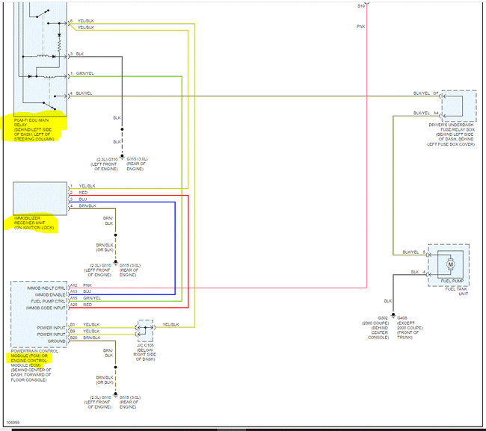The height and width of the screenshot is (431, 486).
Task: Click the diagram number 106999
Action: [x=13, y=422]
